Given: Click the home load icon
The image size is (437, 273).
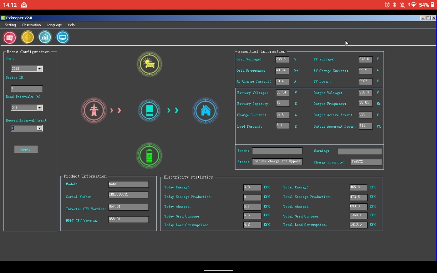Looking at the screenshot, I should coord(206,111).
